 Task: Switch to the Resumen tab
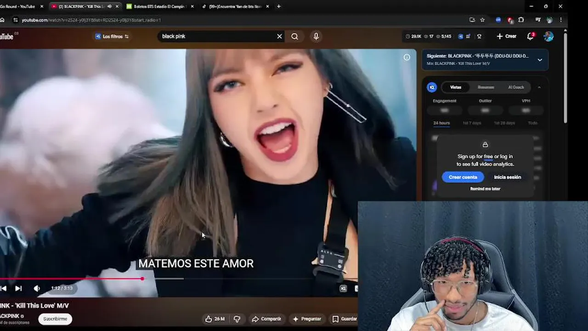tap(486, 87)
